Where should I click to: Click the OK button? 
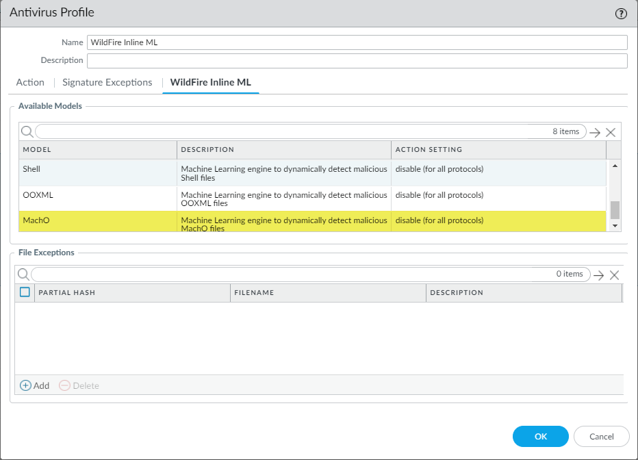pyautogui.click(x=540, y=436)
